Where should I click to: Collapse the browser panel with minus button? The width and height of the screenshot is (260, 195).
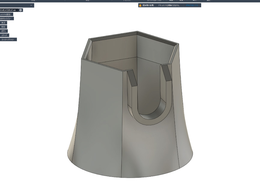pos(31,5)
